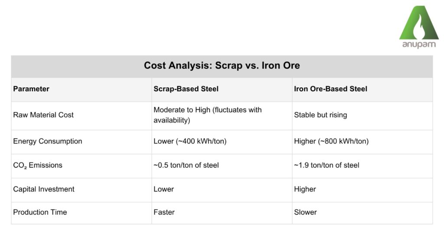The image size is (444, 249).
Task: Click the "Slower" production time cell
Action: (305, 212)
